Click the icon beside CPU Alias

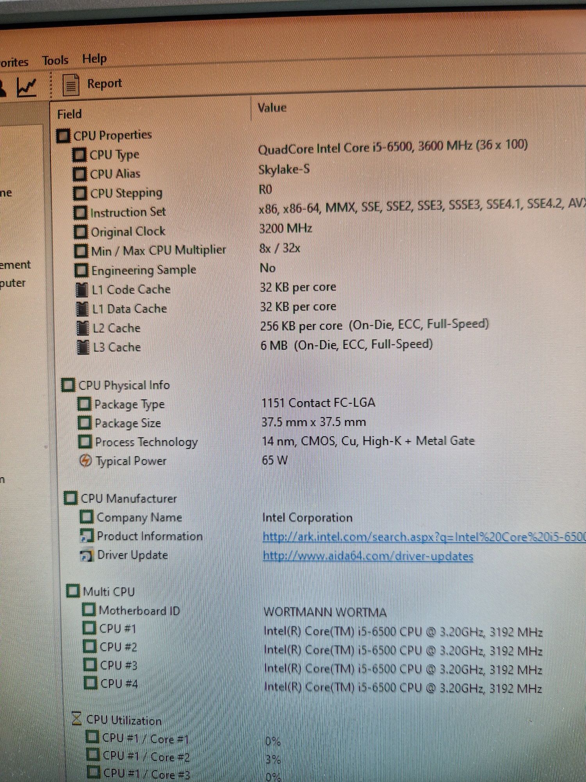tap(79, 174)
